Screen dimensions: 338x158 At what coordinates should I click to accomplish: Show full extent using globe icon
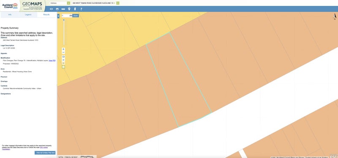click(x=63, y=57)
